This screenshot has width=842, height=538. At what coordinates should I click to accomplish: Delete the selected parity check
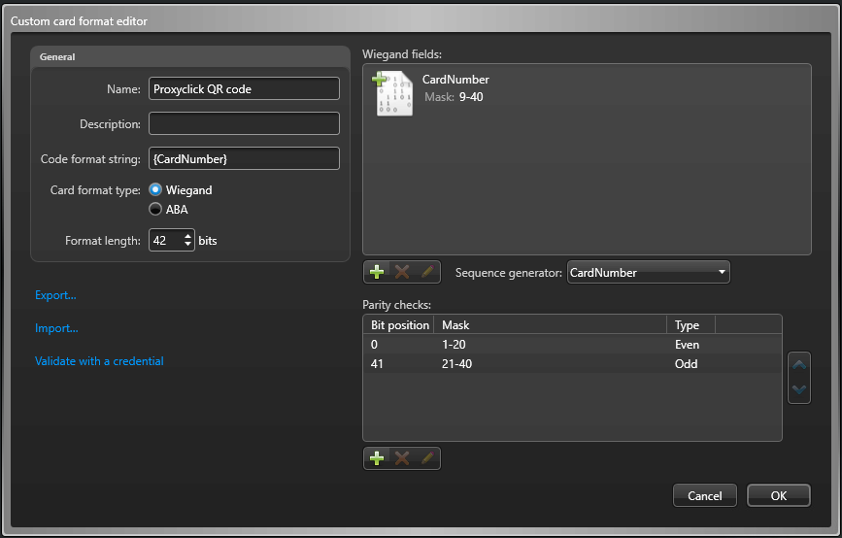(402, 458)
